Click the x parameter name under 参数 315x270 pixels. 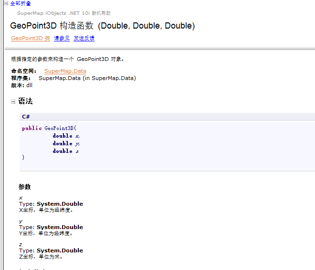pos(21,198)
